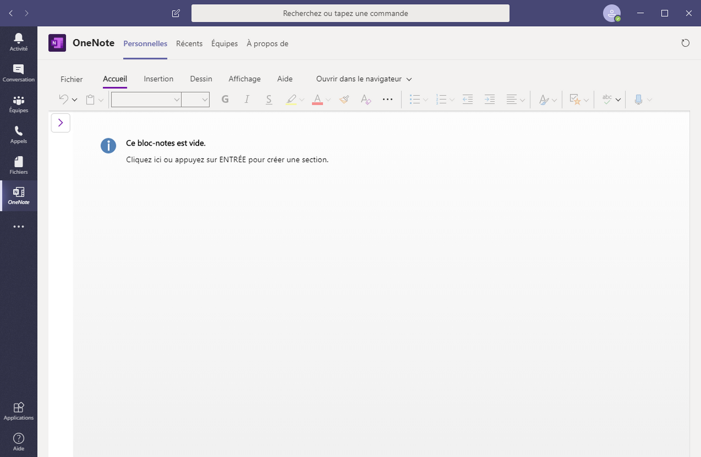The height and width of the screenshot is (457, 701).
Task: Click the Styles A pen icon
Action: click(543, 100)
